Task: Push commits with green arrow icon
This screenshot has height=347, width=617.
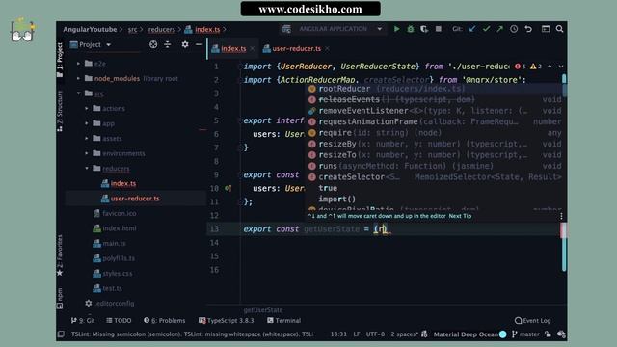Action: [x=499, y=29]
